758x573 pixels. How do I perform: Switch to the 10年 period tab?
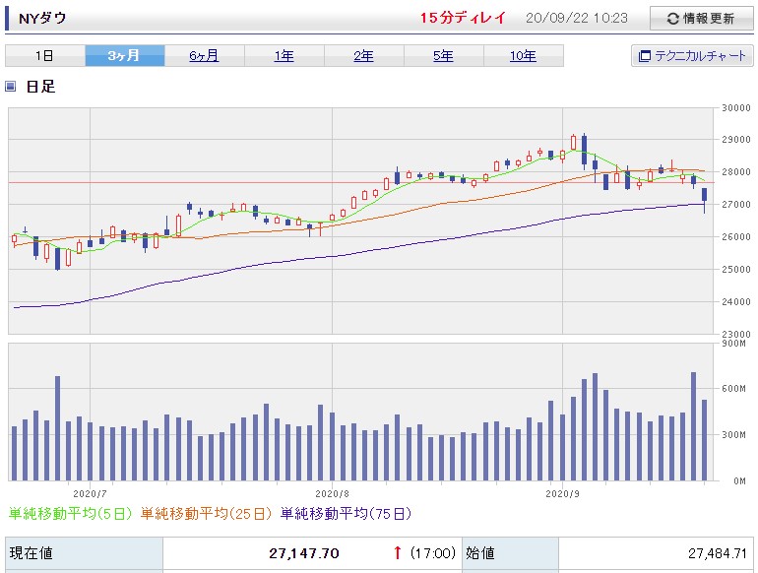tap(523, 55)
